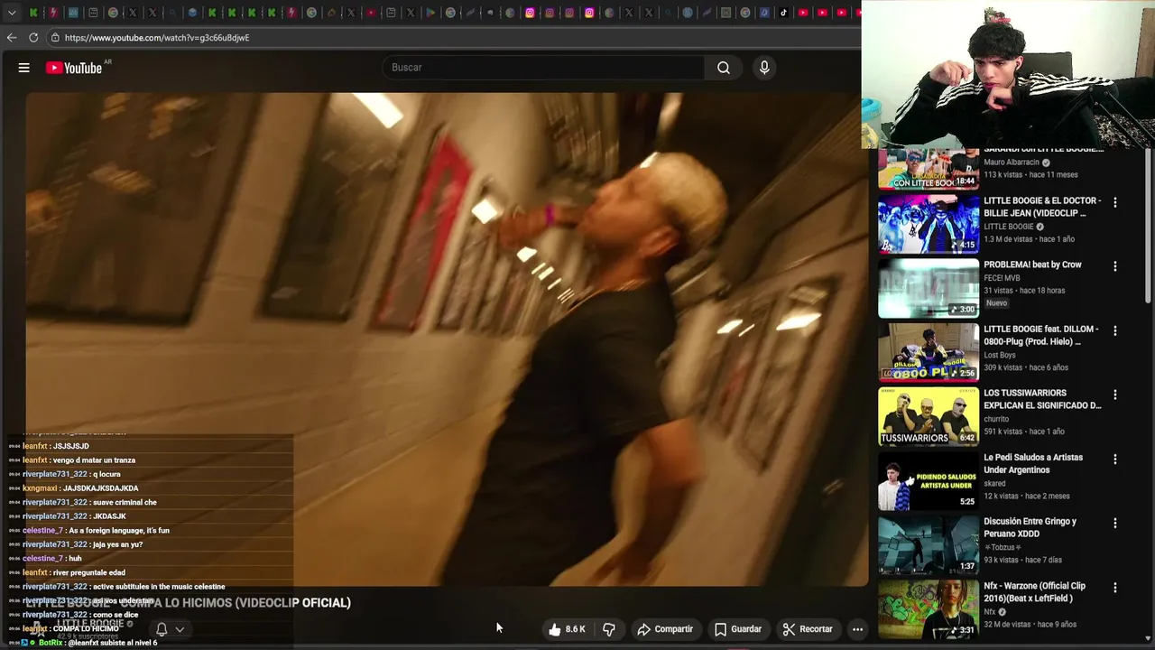The image size is (1155, 650).
Task: Open options menu for Discusión Entre Gringo video
Action: (1115, 523)
